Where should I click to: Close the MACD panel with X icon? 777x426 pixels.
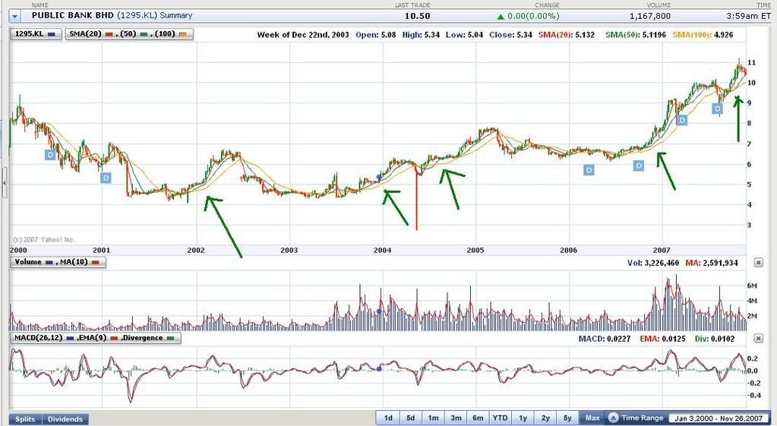click(x=758, y=337)
